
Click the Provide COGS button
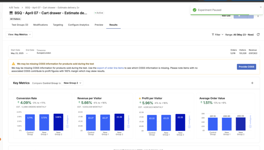pos(246,67)
